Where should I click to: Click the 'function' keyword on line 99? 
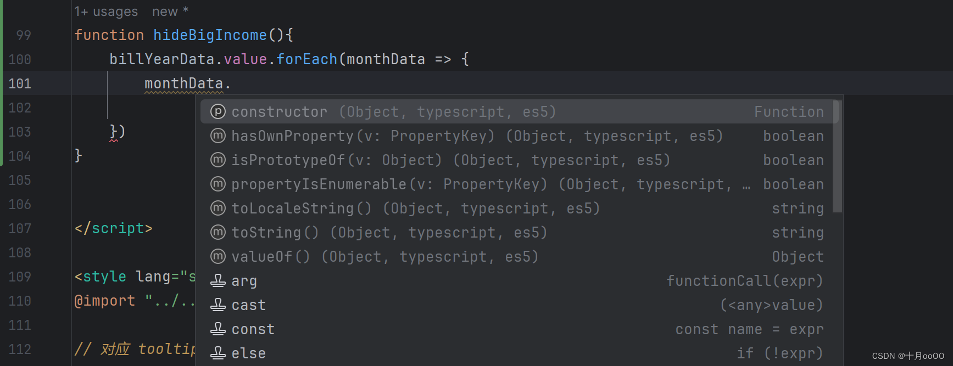109,35
